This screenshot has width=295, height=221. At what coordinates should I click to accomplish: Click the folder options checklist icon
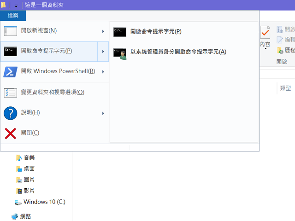click(x=10, y=93)
